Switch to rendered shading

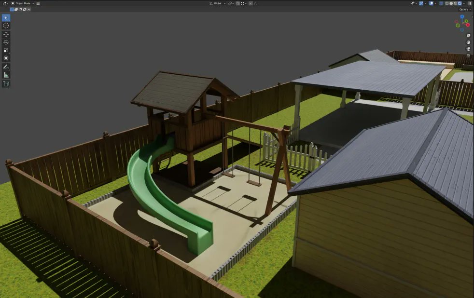point(460,3)
